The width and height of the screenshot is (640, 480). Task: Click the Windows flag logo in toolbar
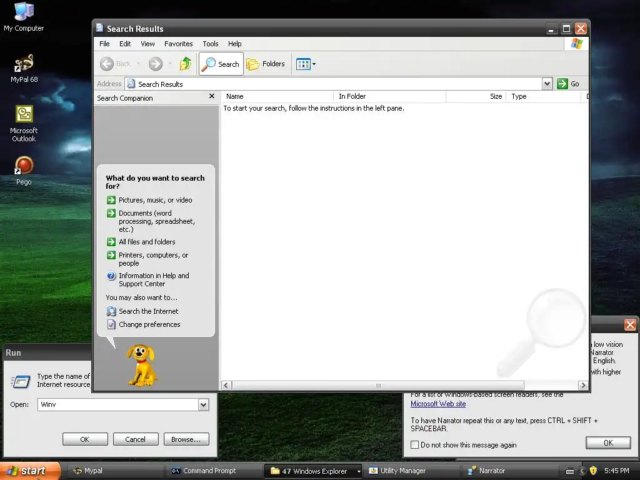click(x=577, y=43)
